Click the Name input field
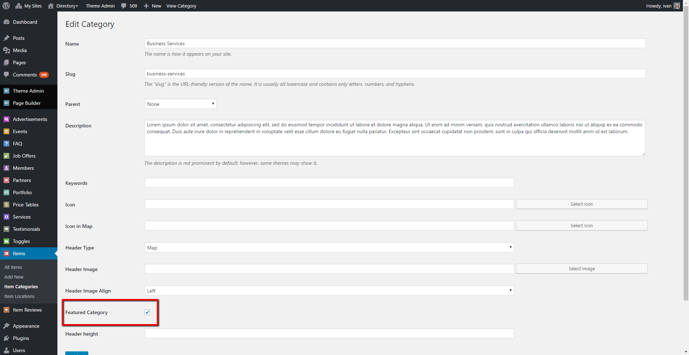 coord(395,43)
